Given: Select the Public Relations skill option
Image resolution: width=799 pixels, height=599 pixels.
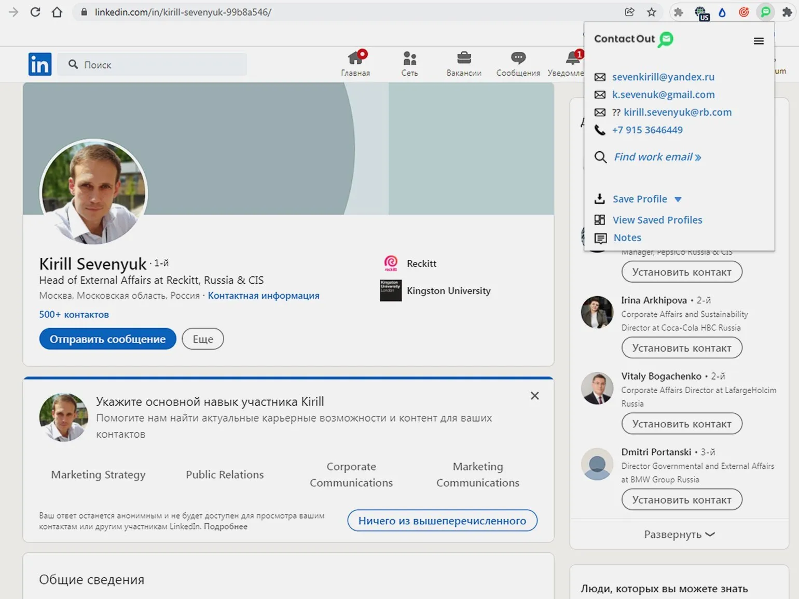Looking at the screenshot, I should coord(225,475).
